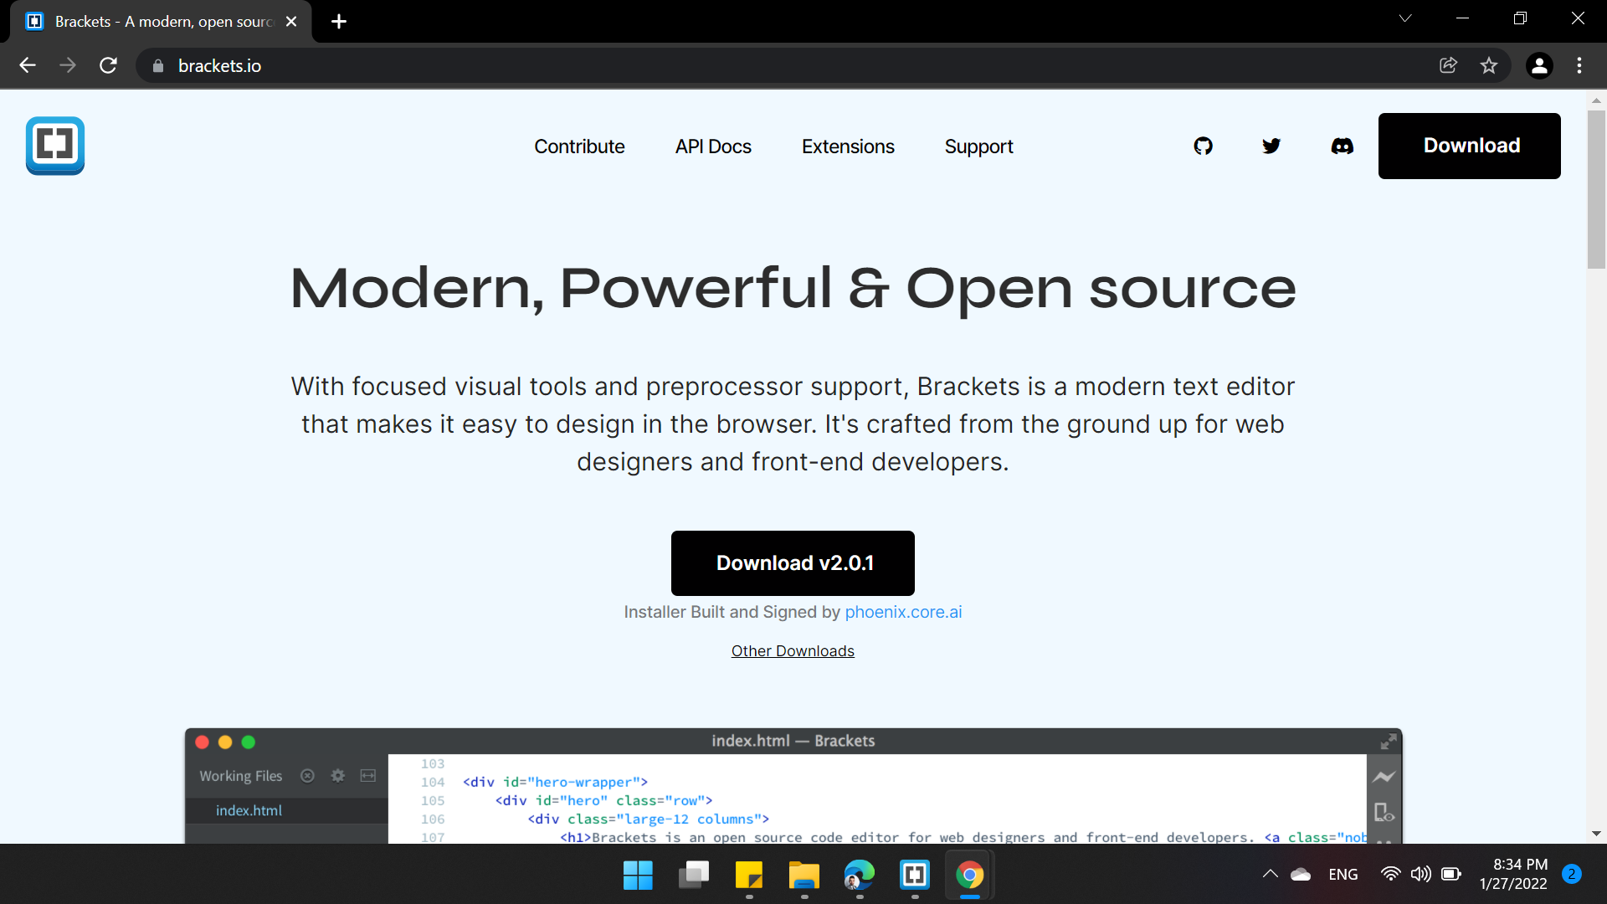Viewport: 1607px width, 904px height.
Task: Click the Download v2.0.1 button
Action: pyautogui.click(x=793, y=563)
